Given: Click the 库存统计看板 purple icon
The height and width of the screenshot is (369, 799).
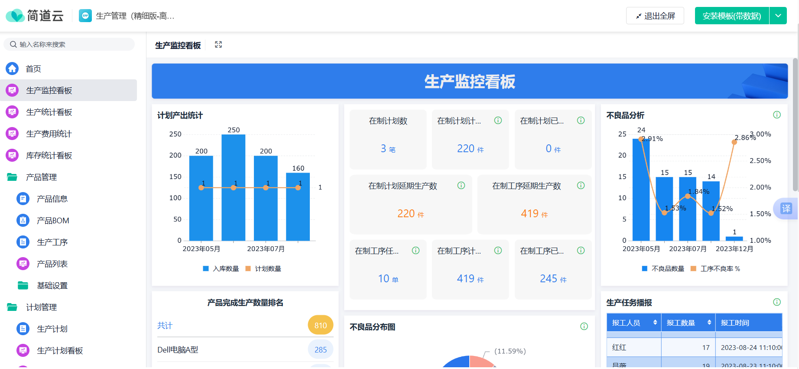Looking at the screenshot, I should [x=12, y=155].
